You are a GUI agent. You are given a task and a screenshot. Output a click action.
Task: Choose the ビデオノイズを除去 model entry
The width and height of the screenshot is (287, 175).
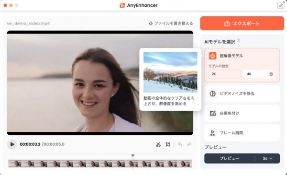click(x=242, y=93)
